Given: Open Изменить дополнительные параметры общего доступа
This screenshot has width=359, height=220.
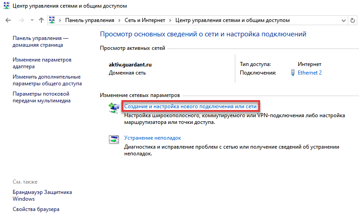Looking at the screenshot, I should [x=47, y=80].
